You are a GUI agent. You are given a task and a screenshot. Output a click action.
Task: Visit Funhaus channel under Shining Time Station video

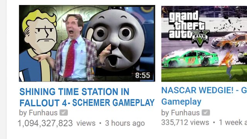43,113
